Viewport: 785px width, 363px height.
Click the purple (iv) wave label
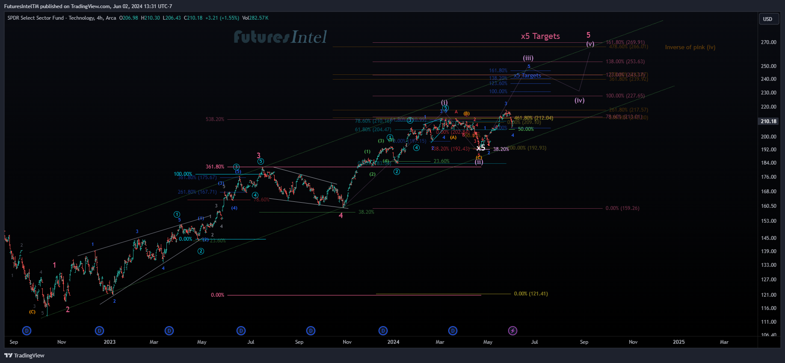point(579,100)
